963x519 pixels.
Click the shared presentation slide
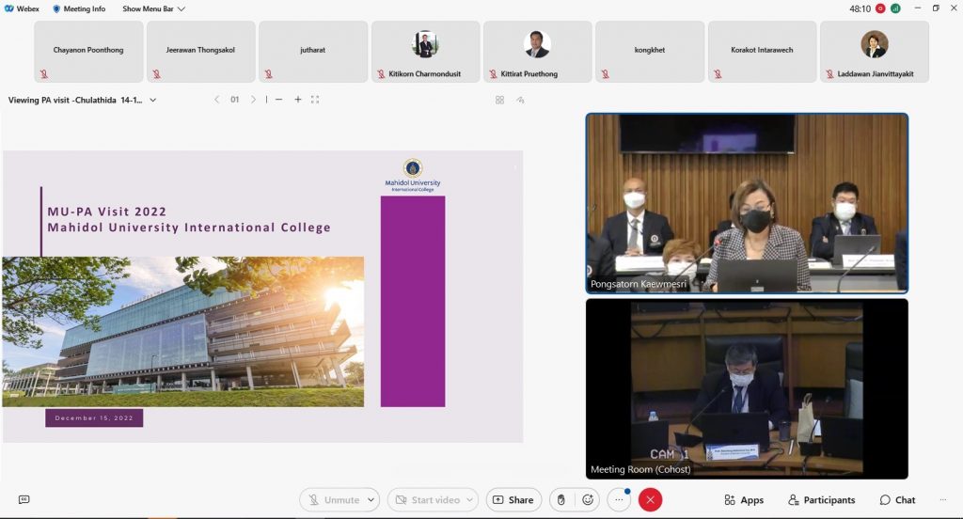click(263, 297)
